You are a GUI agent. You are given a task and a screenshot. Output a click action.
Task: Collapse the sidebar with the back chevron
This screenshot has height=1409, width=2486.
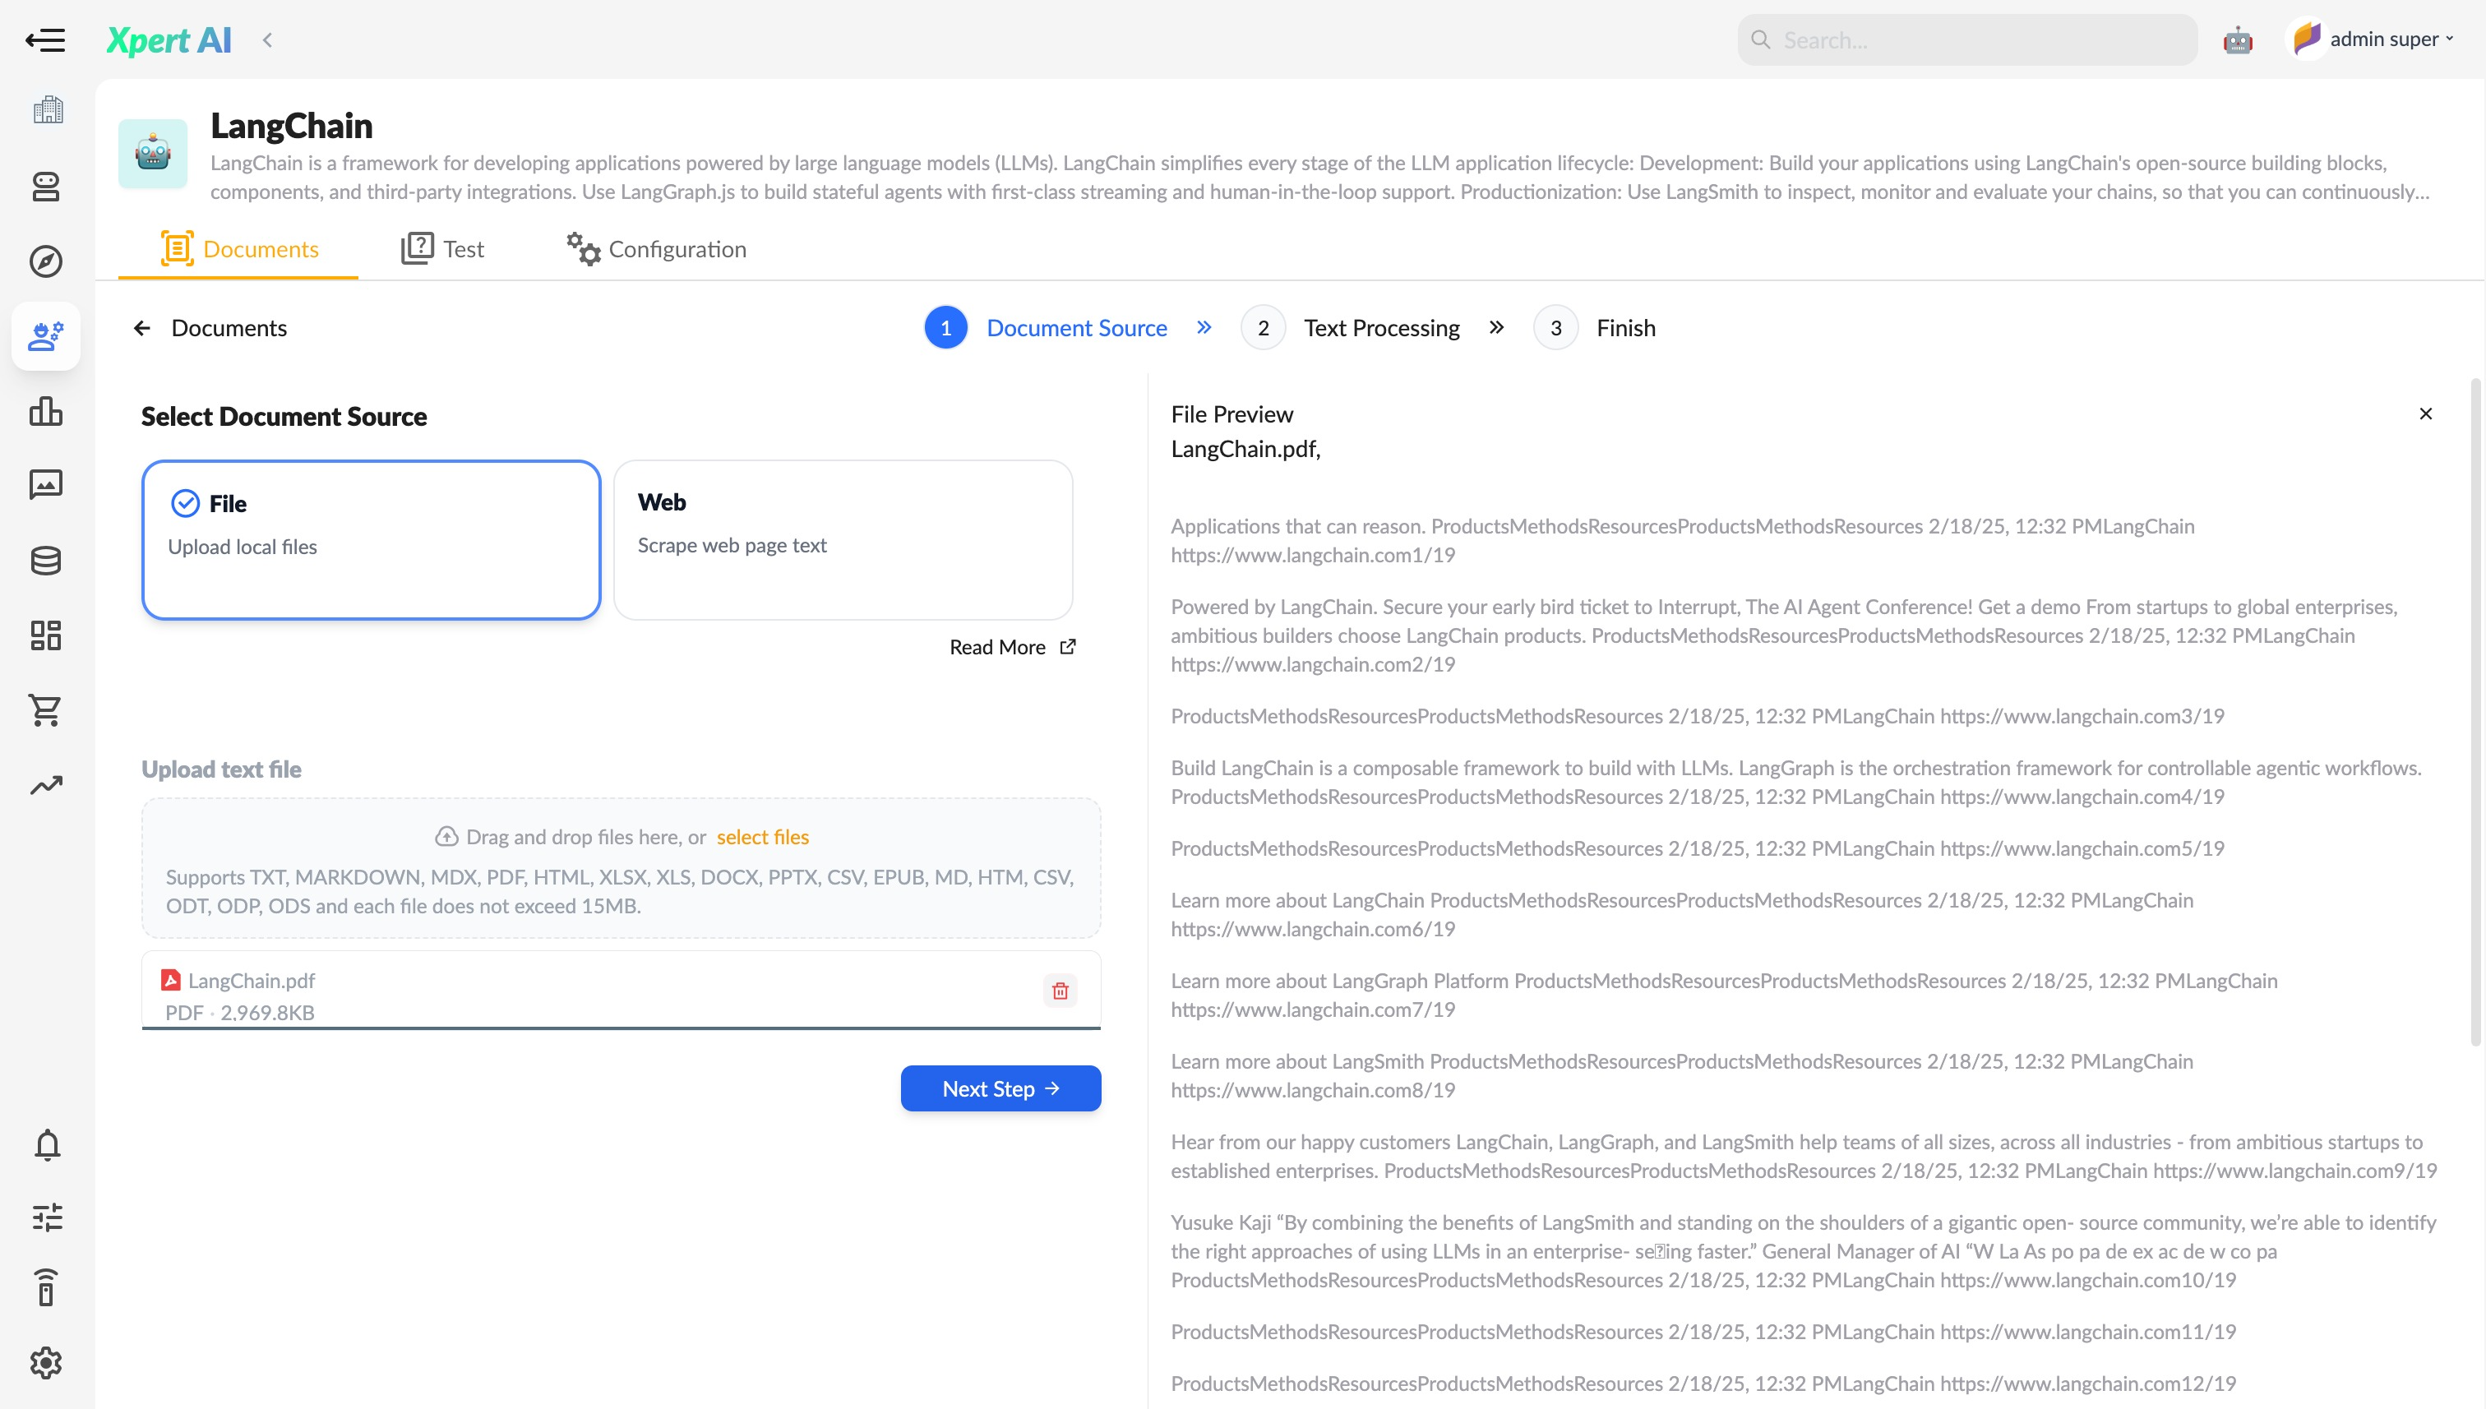[x=267, y=39]
